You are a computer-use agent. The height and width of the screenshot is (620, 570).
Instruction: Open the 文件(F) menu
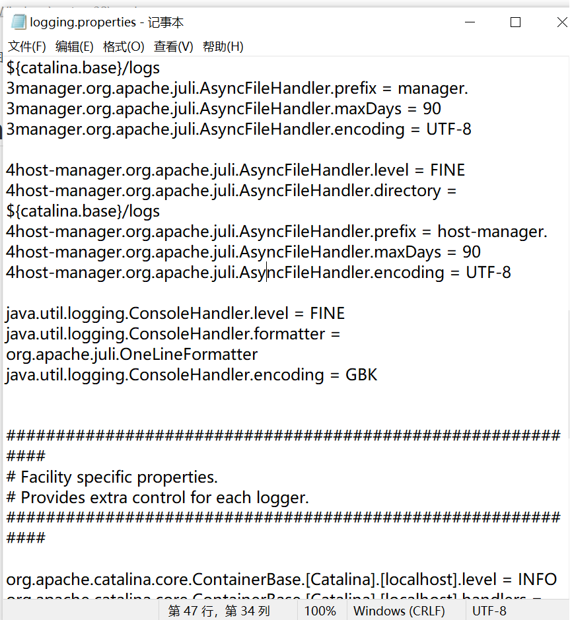(x=26, y=46)
